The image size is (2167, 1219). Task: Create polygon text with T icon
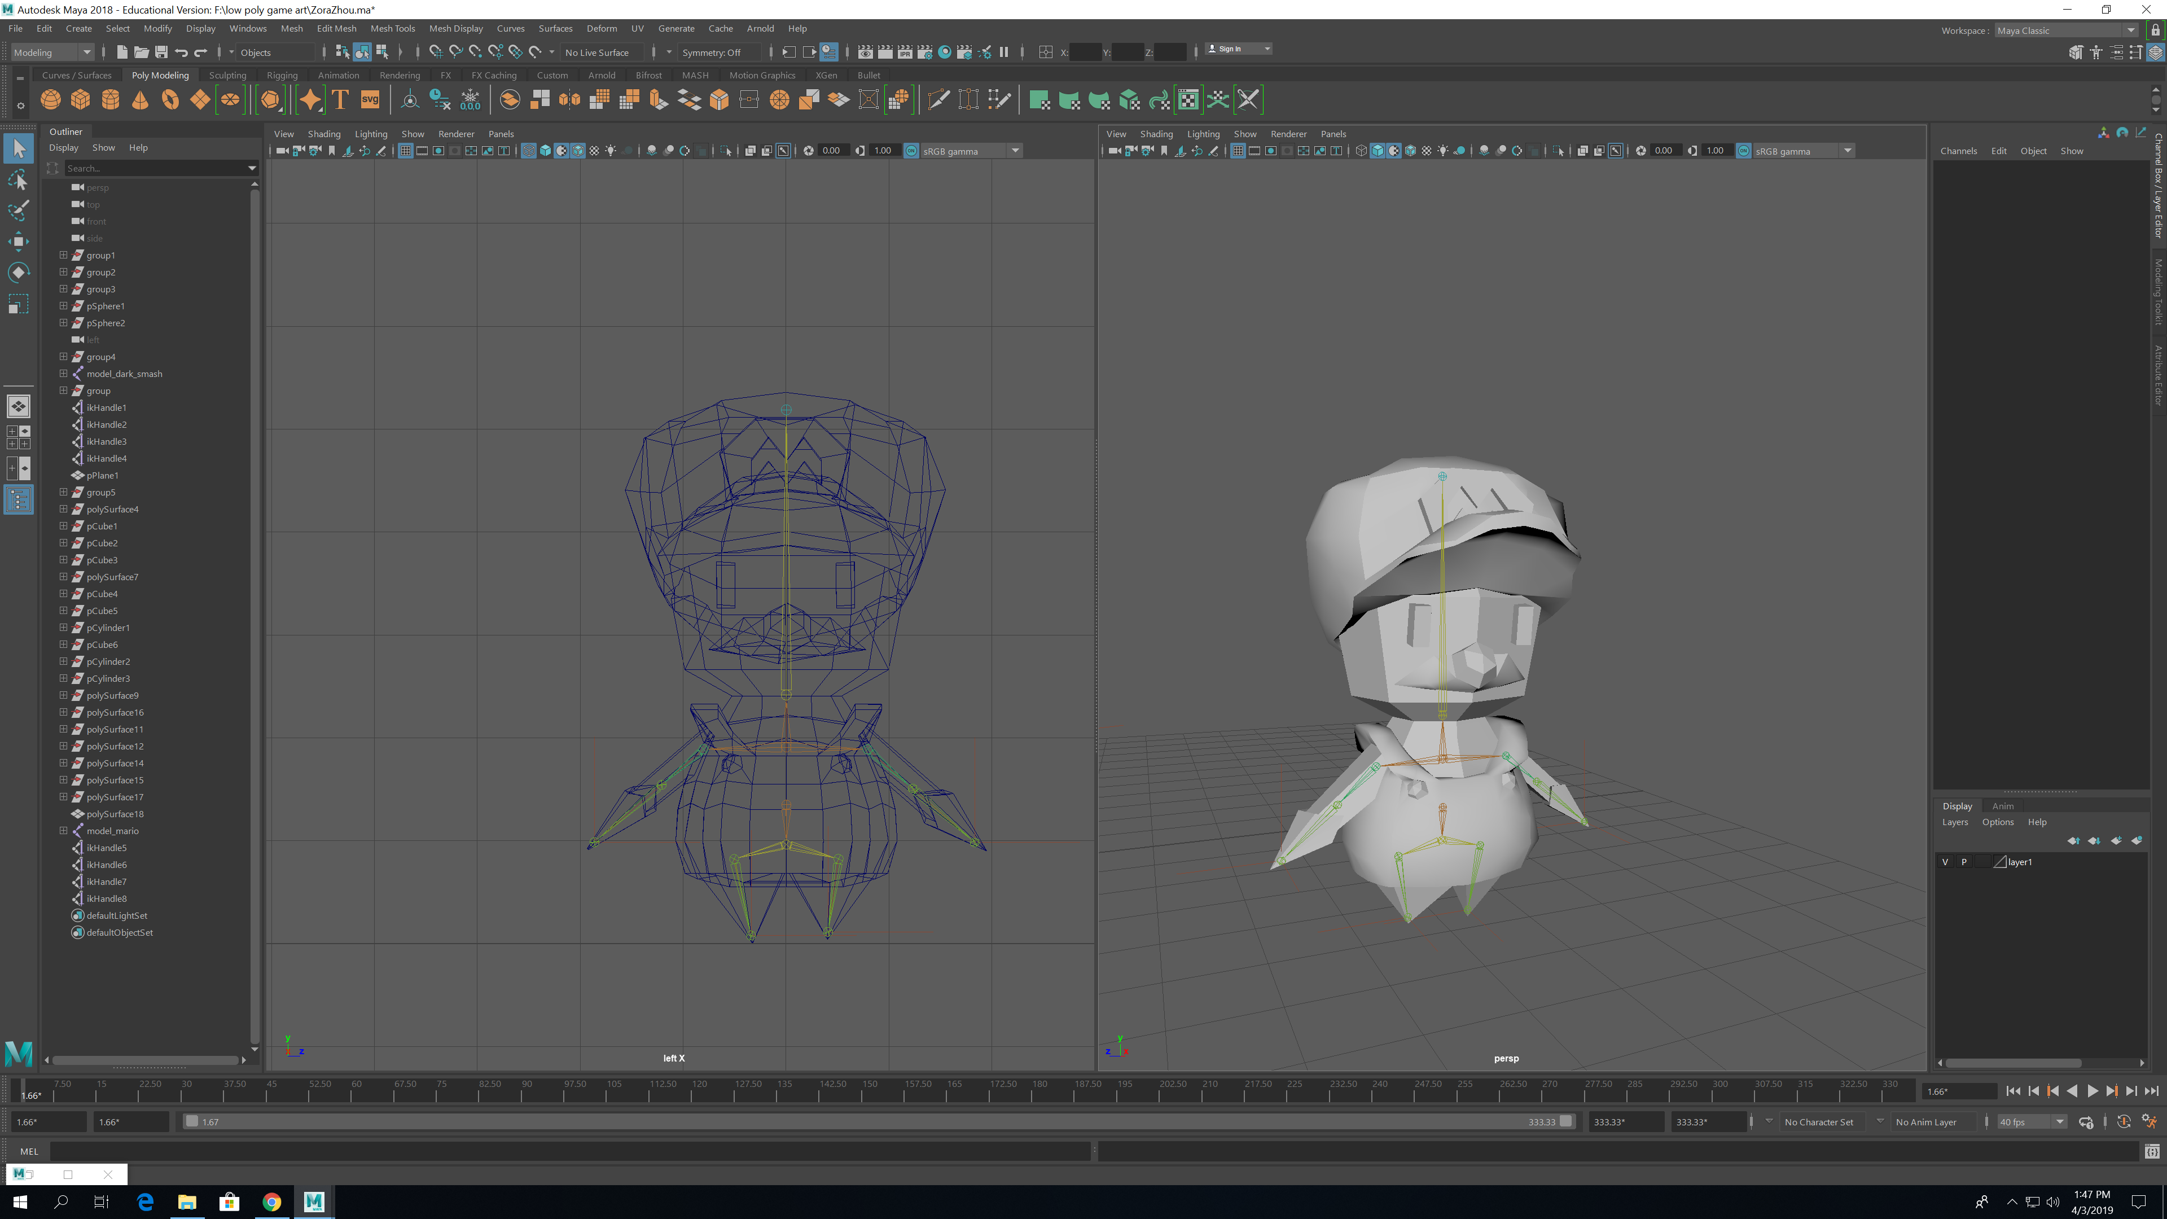340,100
